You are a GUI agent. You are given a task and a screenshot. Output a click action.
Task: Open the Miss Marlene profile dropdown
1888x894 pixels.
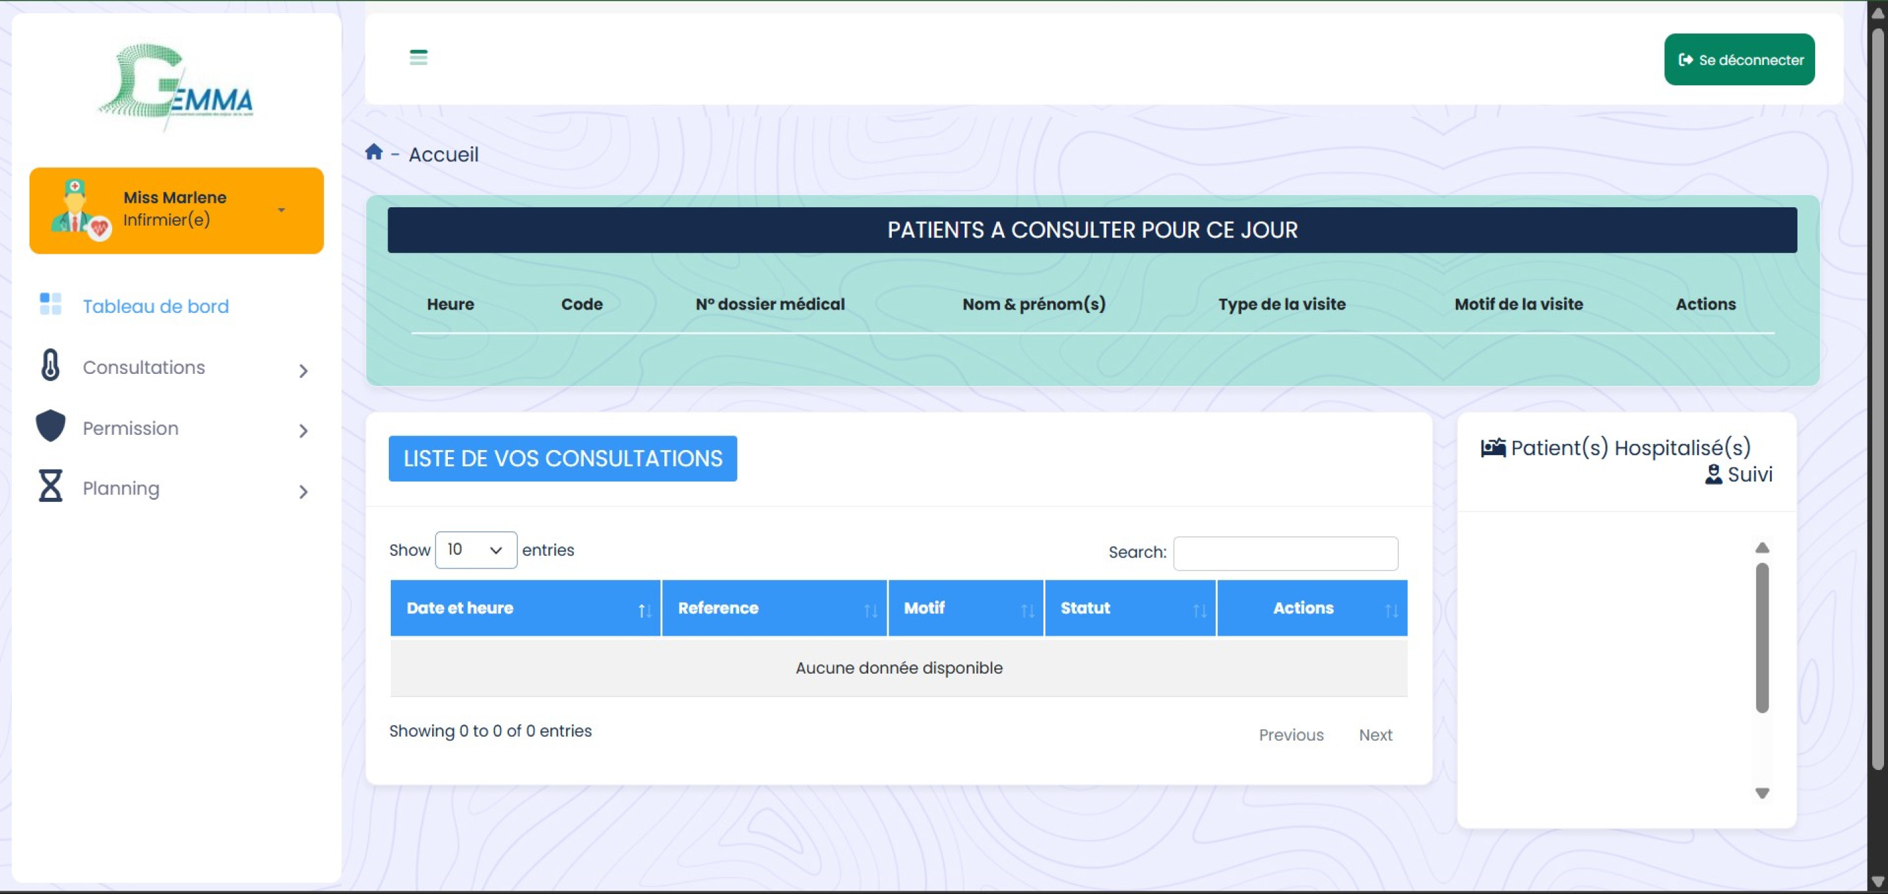click(x=281, y=211)
